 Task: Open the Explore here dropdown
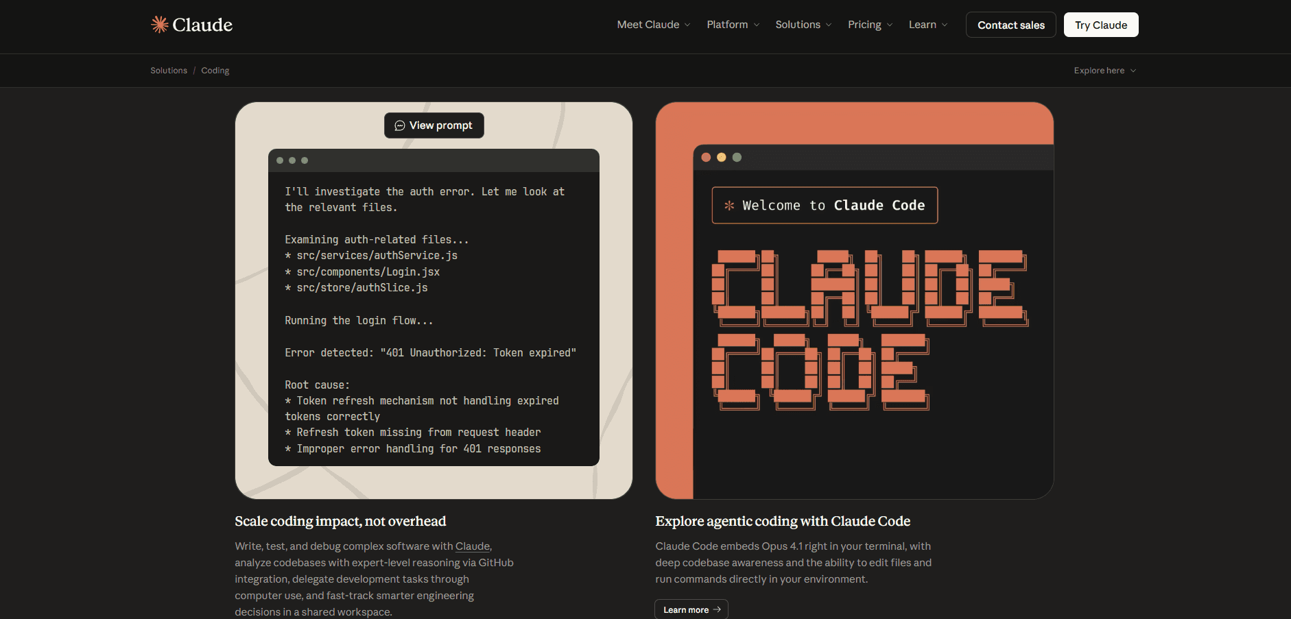(1105, 71)
